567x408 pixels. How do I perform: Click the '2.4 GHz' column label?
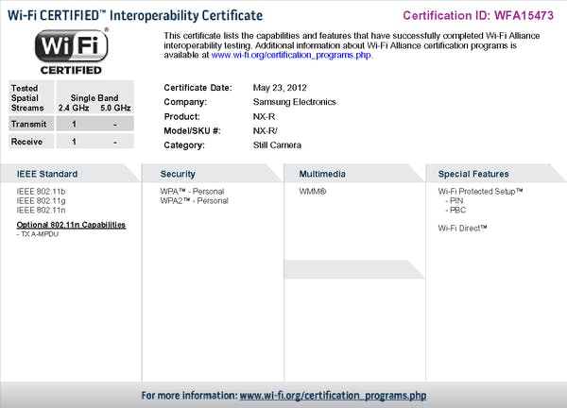(x=74, y=108)
